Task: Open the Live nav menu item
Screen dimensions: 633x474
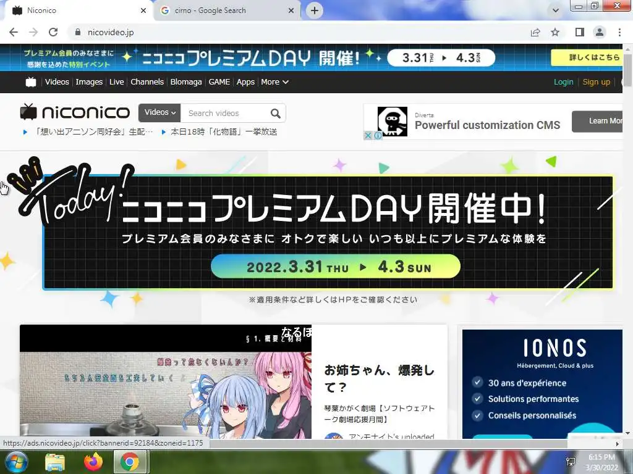Action: [x=117, y=82]
